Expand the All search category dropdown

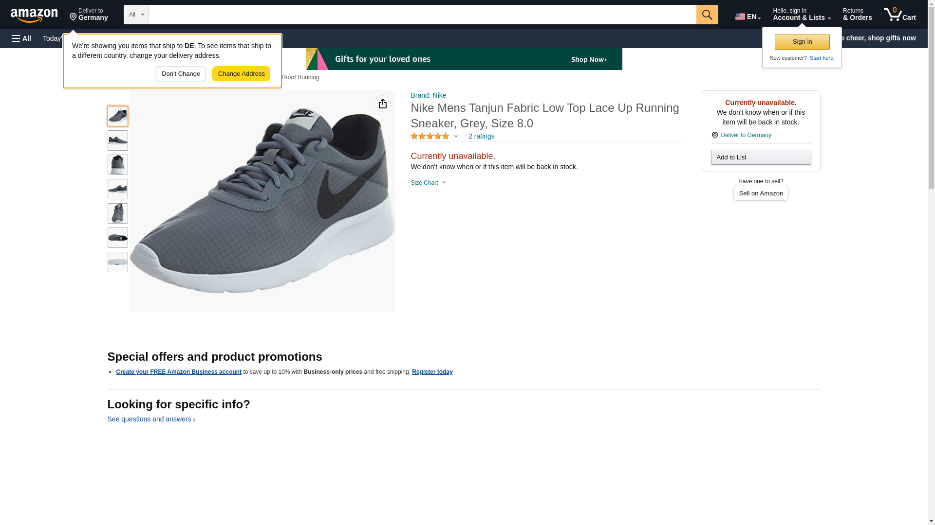point(136,15)
